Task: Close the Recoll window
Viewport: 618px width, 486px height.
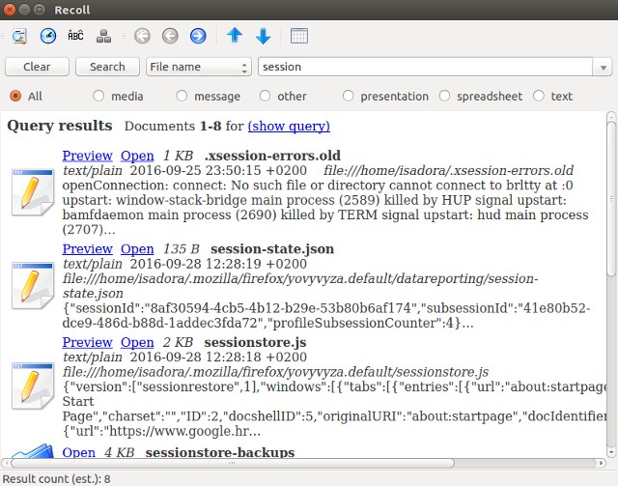Action: tap(9, 10)
